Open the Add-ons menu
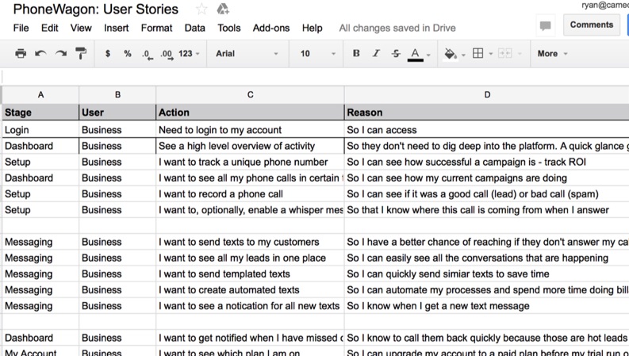This screenshot has width=629, height=356. 271,28
